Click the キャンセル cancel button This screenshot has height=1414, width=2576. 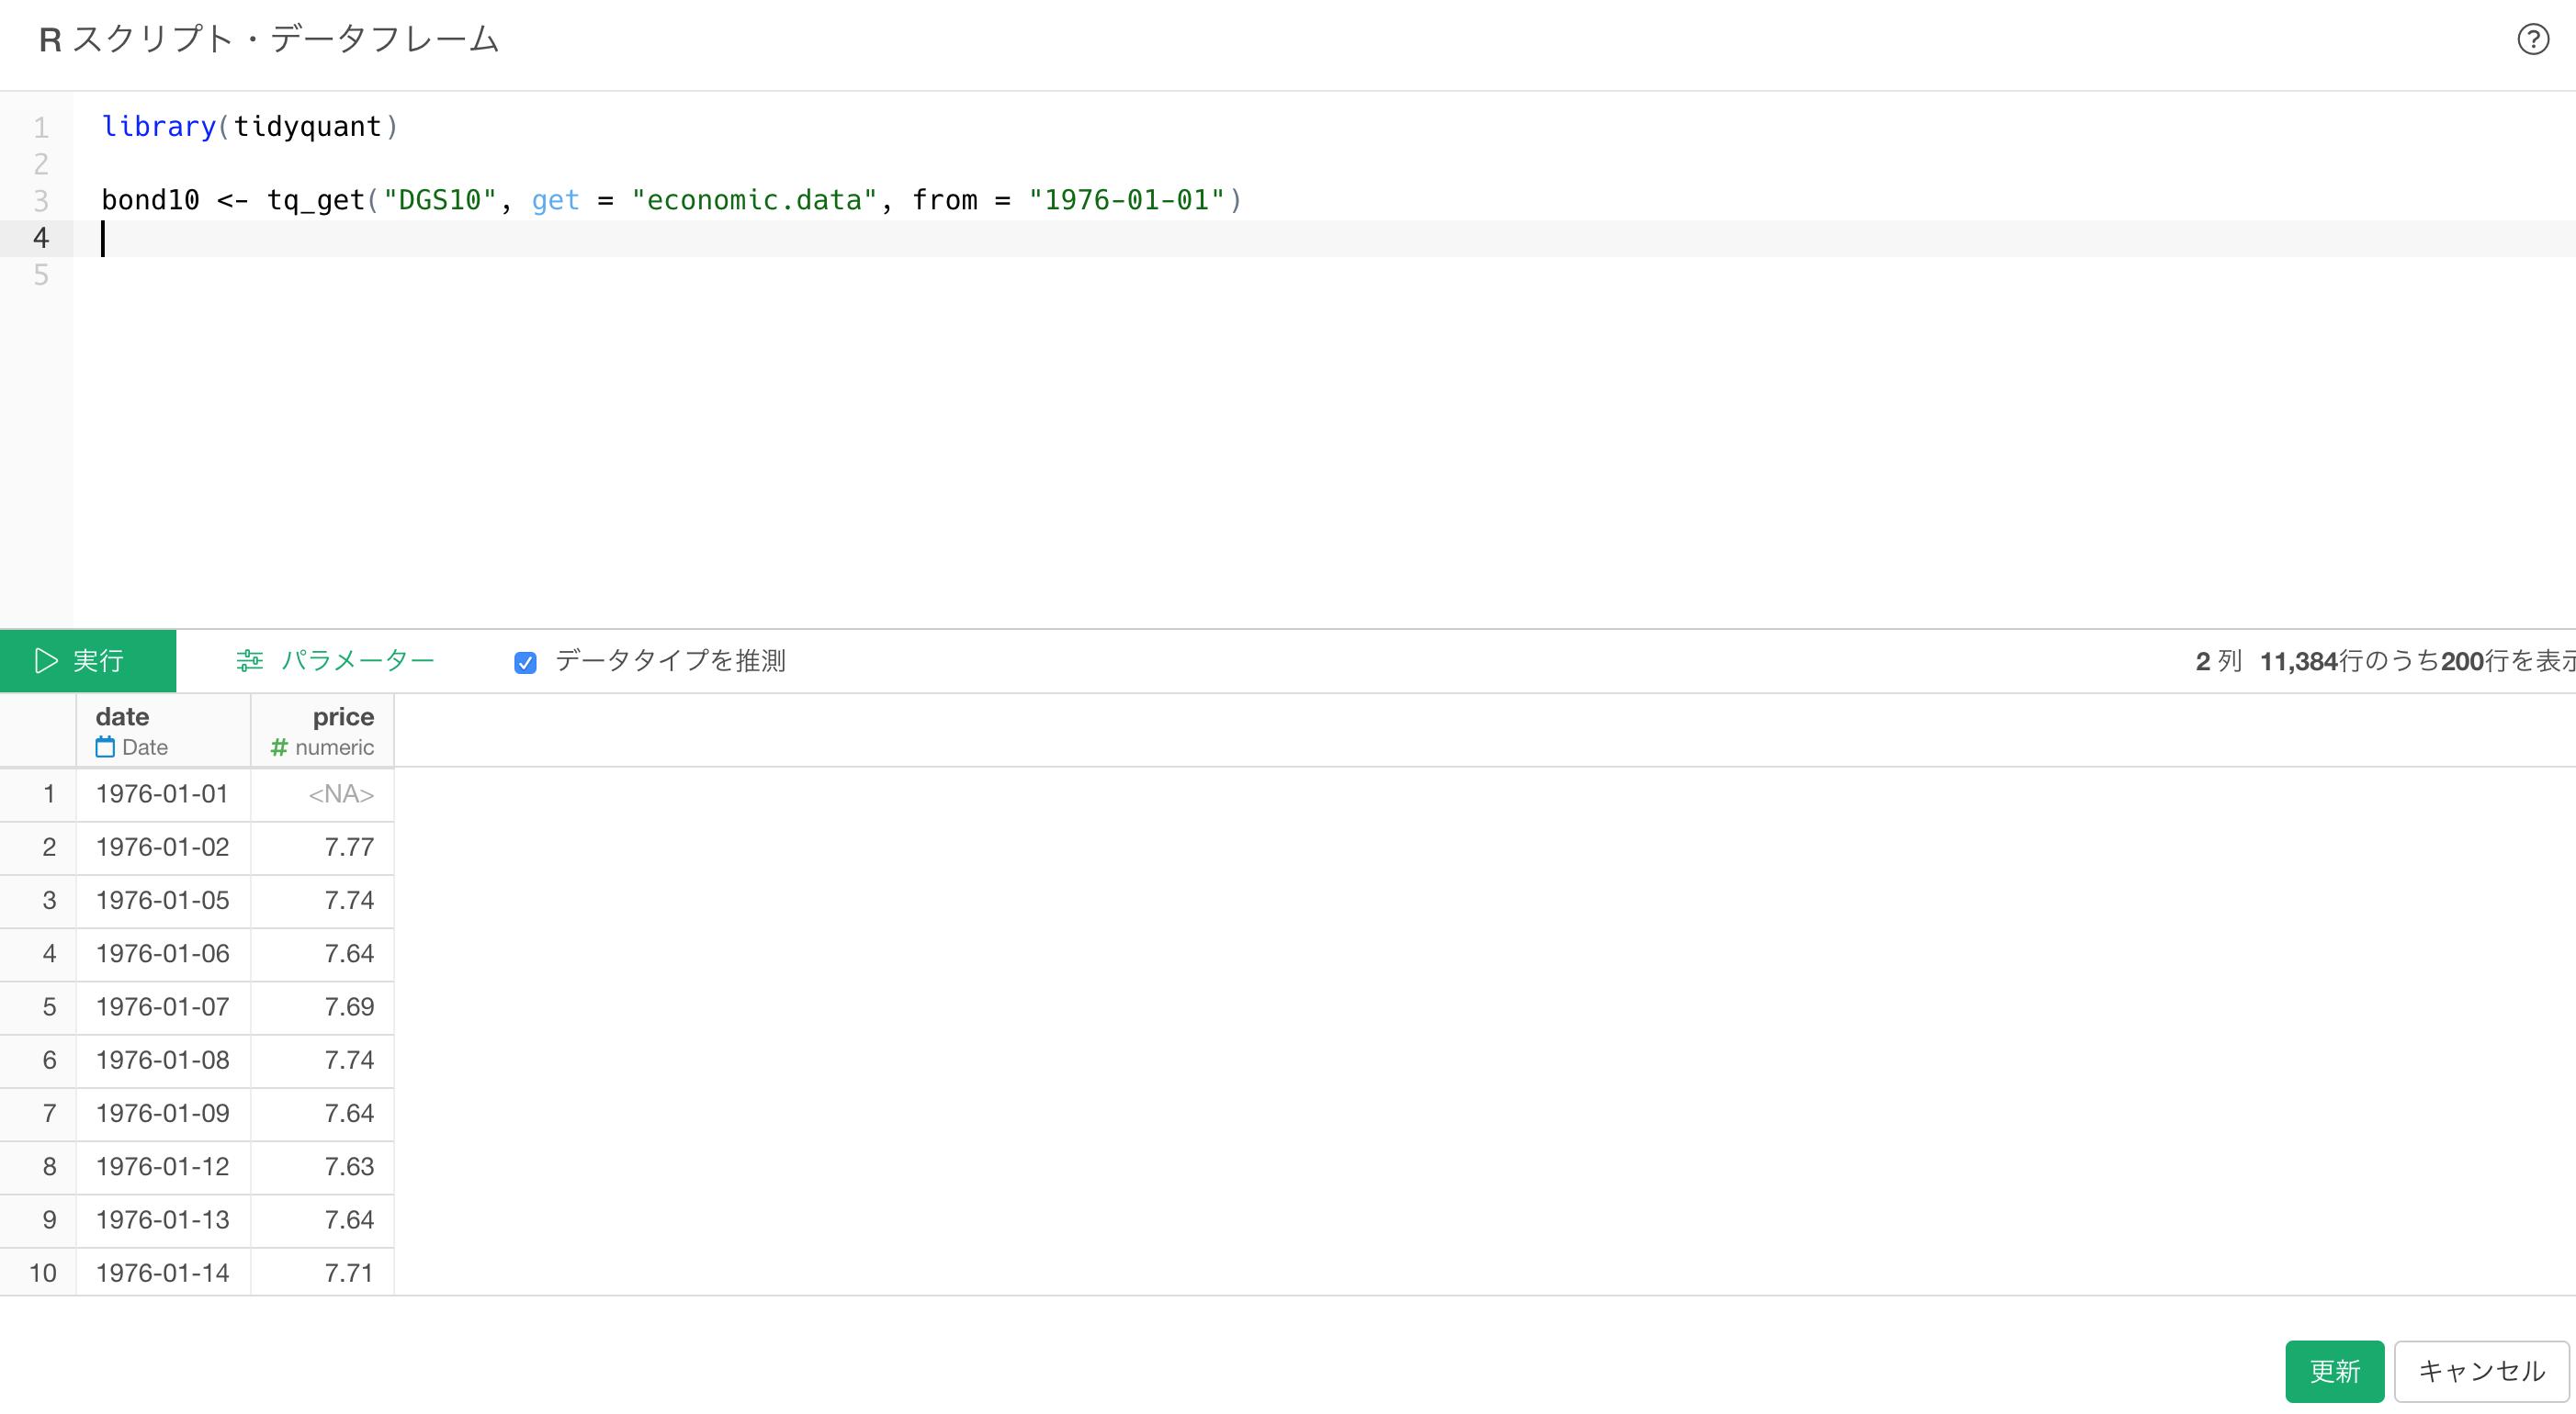click(2481, 1370)
